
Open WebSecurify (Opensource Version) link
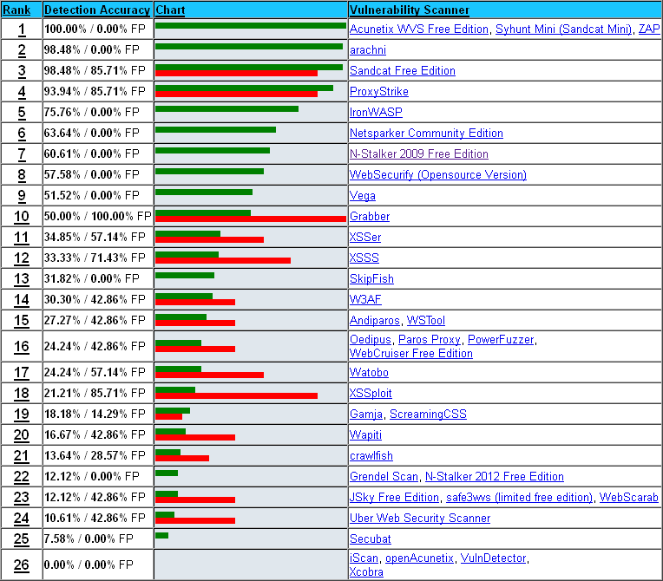coord(438,174)
